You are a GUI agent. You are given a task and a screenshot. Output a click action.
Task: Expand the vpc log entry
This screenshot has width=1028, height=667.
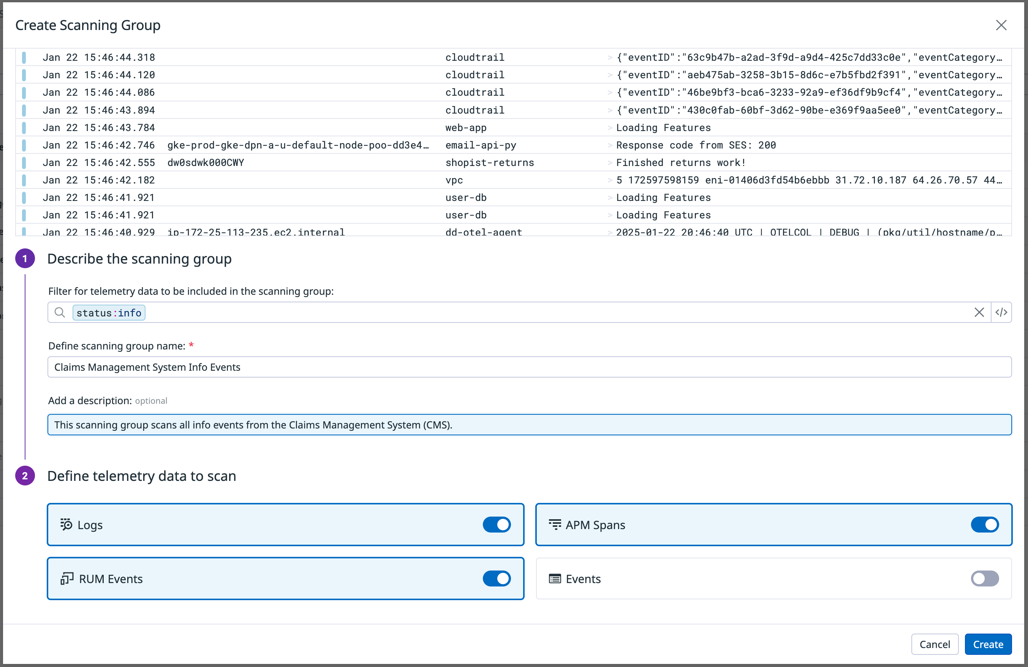(609, 180)
